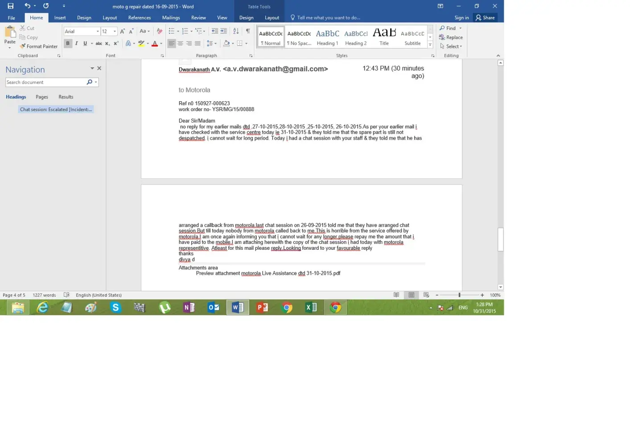The image size is (630, 446).
Task: Switch to the References tab
Action: point(140,18)
